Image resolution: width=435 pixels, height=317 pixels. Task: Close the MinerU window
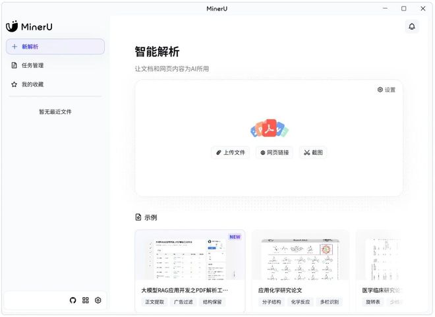point(422,9)
